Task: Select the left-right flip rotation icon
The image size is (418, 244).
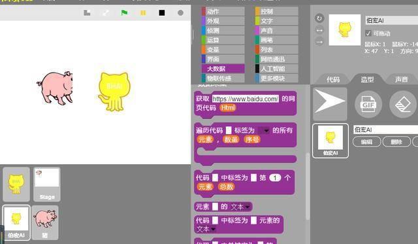Action: (x=319, y=30)
